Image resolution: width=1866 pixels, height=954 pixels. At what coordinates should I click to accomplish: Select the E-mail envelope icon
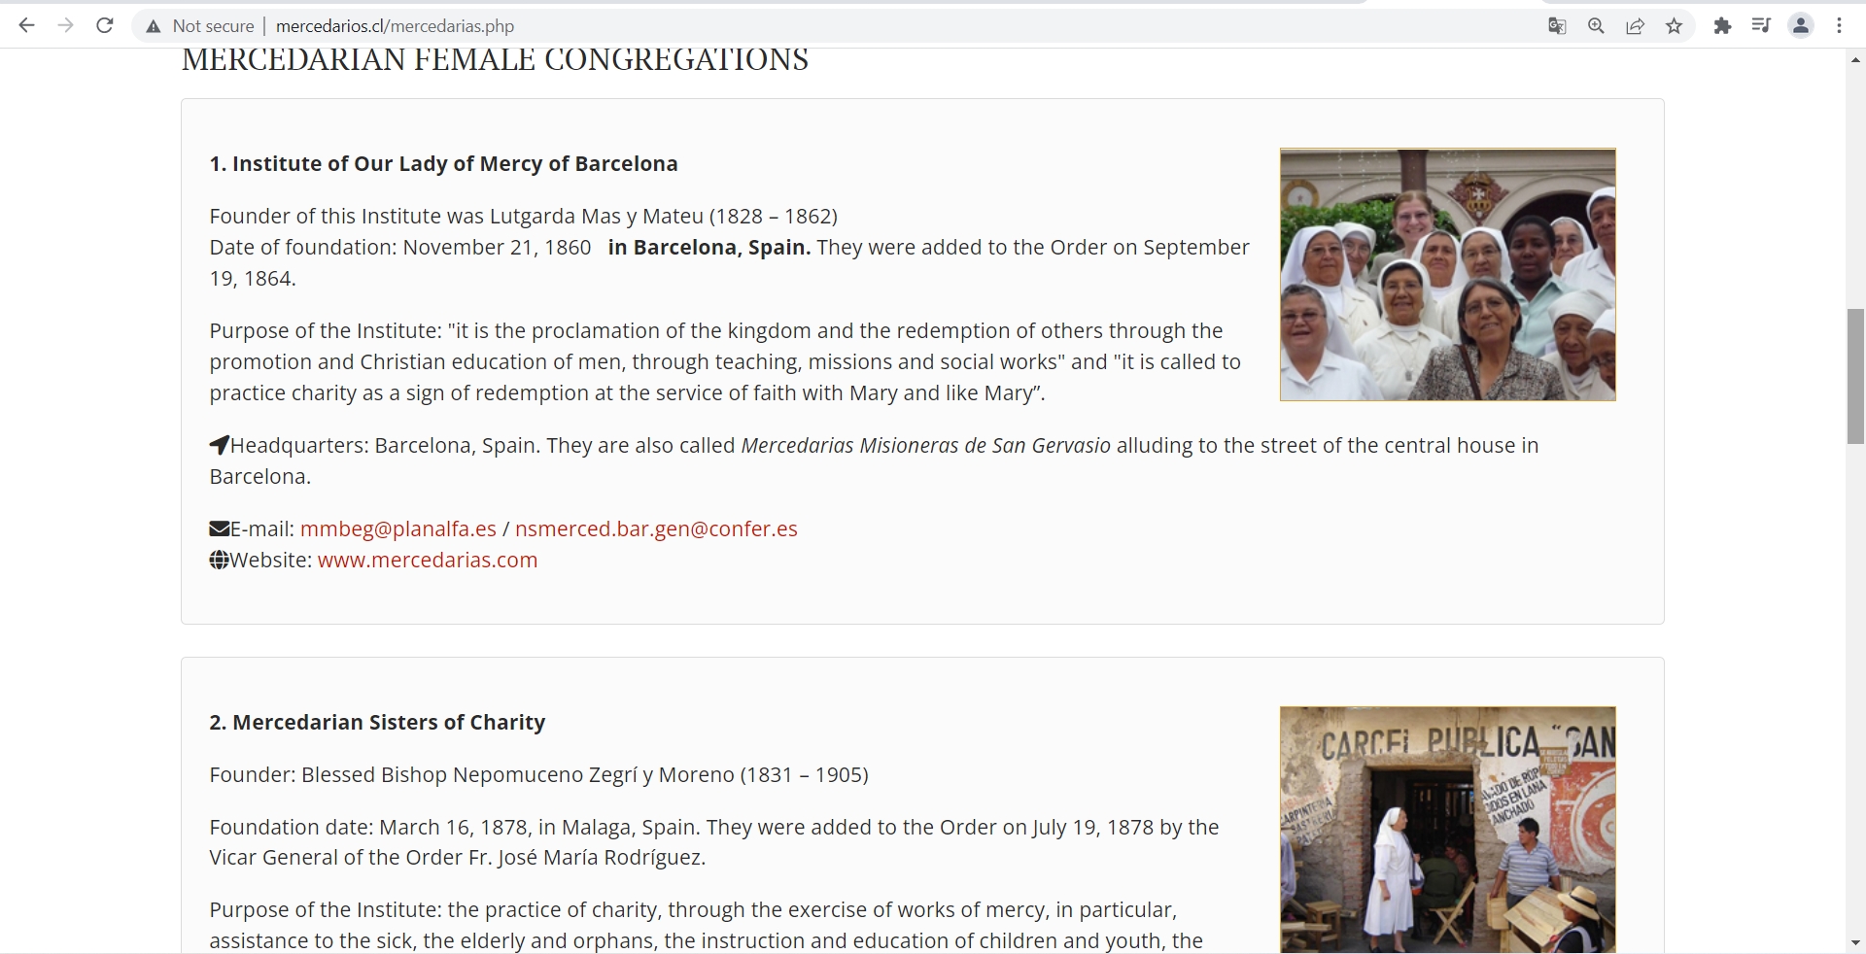220,528
